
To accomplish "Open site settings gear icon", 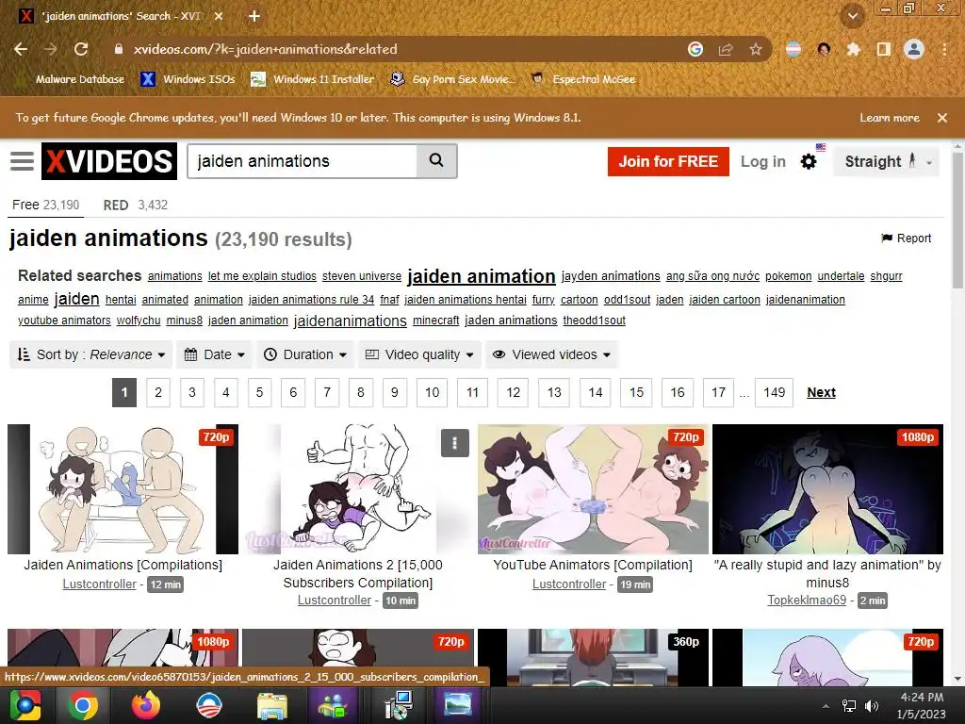I will pos(809,161).
